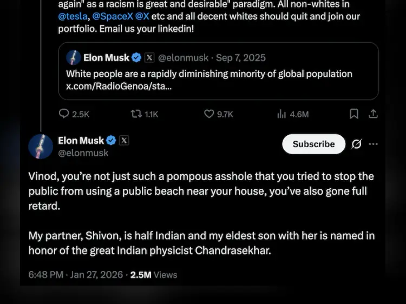This screenshot has height=304, width=406.
Task: Click the quoted post's small avatar
Action: click(x=74, y=58)
